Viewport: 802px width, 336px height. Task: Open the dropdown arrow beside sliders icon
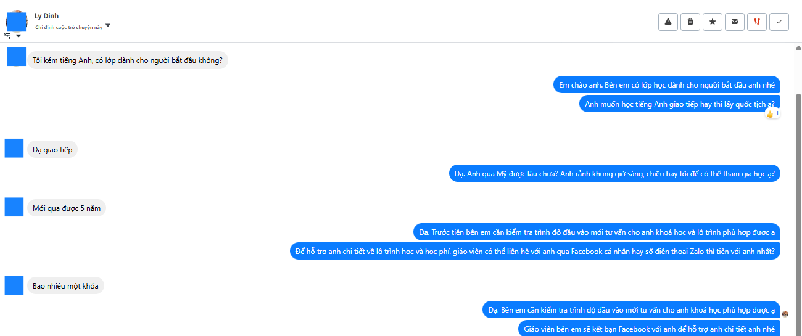coord(19,36)
